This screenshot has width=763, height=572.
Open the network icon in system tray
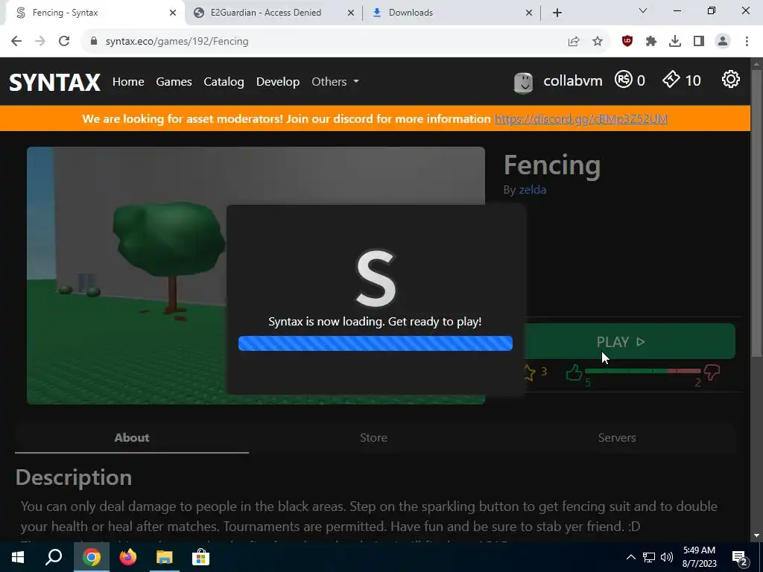(x=649, y=557)
